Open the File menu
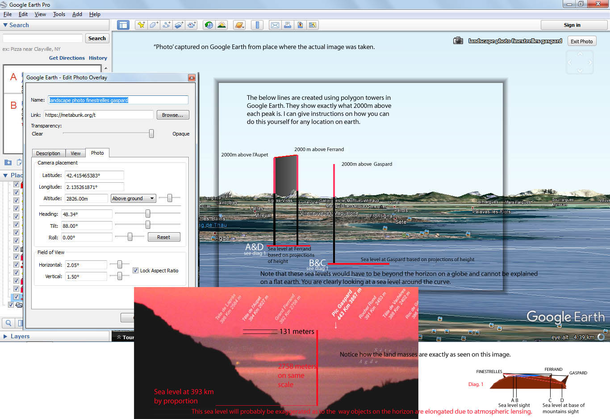 (x=8, y=14)
